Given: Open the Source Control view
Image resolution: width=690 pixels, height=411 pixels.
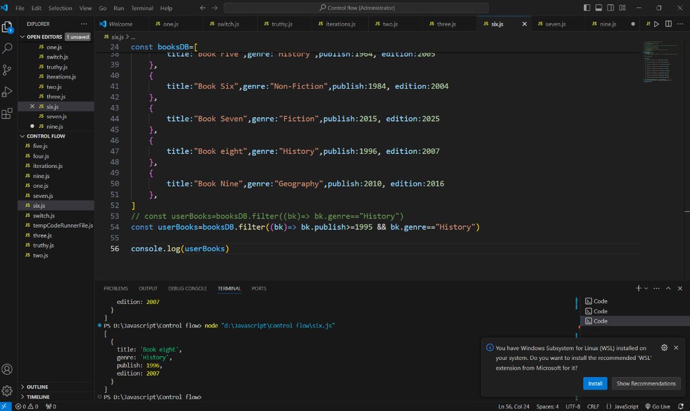Looking at the screenshot, I should coord(7,70).
